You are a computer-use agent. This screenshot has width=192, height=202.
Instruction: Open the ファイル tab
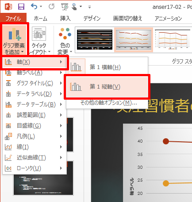click(x=13, y=19)
